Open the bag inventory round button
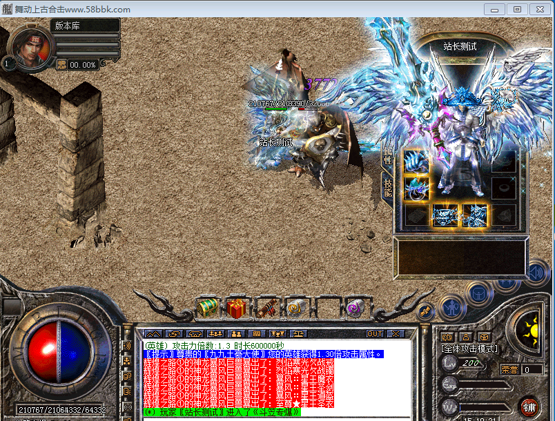The width and height of the screenshot is (555, 421). click(x=479, y=293)
